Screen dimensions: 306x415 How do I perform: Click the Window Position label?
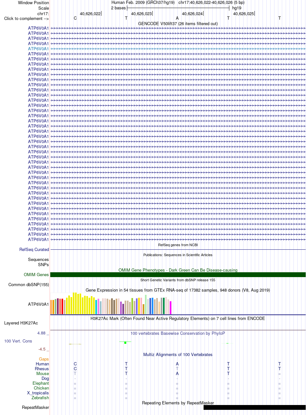[33, 3]
